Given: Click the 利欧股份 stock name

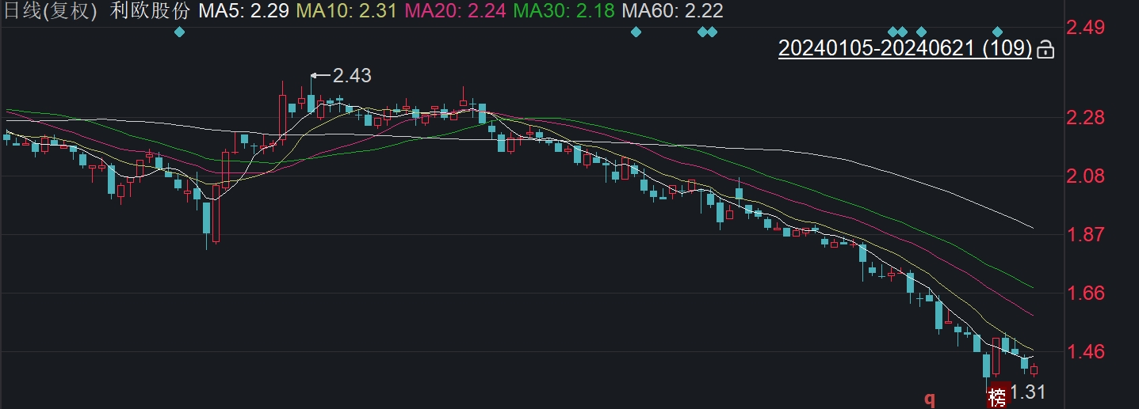Looking at the screenshot, I should 150,11.
